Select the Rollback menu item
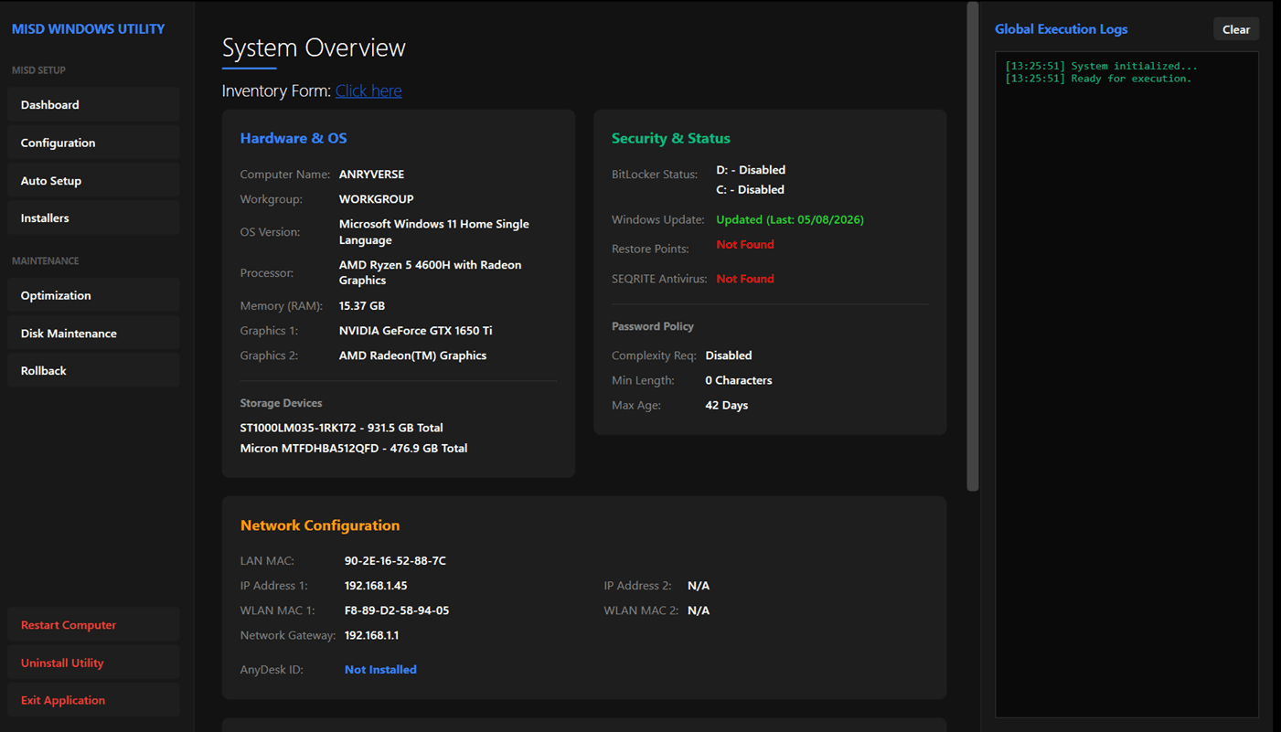Image resolution: width=1281 pixels, height=732 pixels. [93, 371]
